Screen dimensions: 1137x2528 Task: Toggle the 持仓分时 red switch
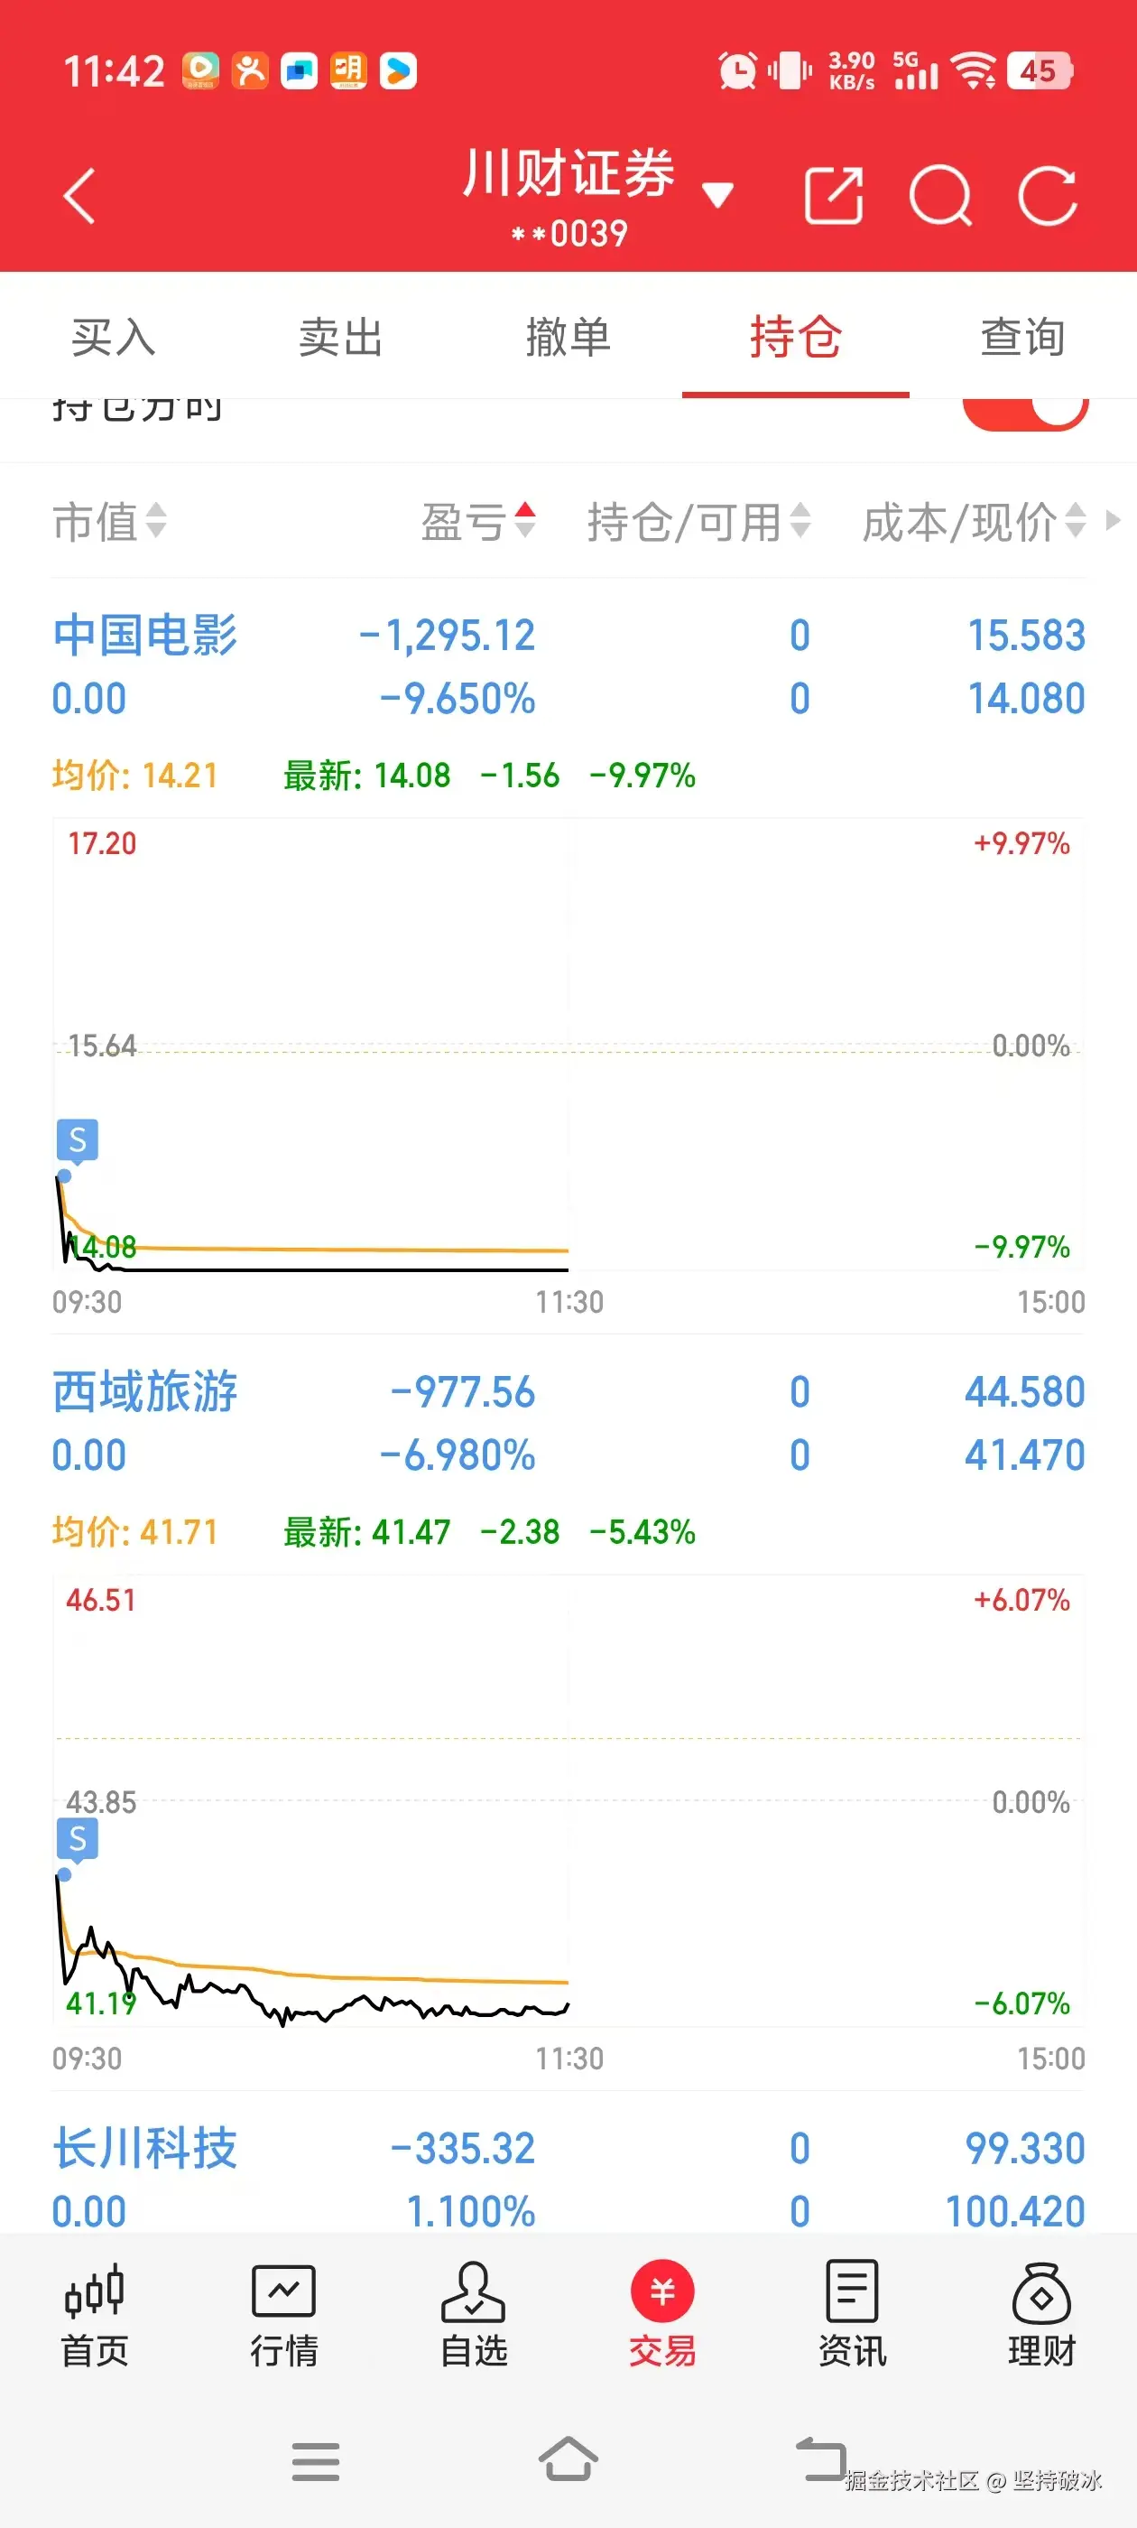(x=1025, y=411)
